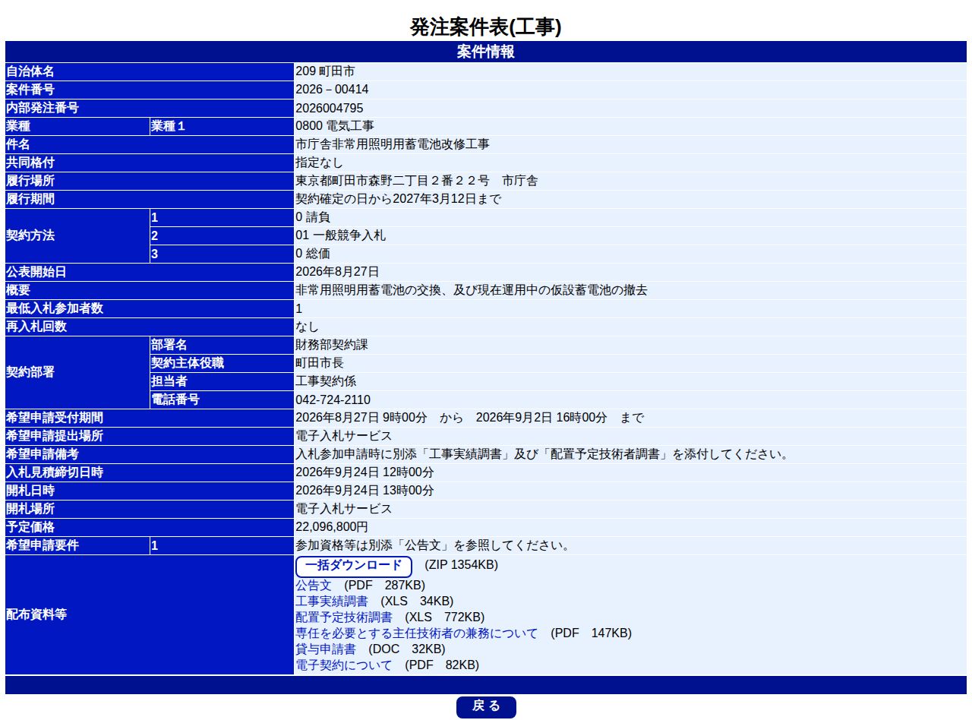The height and width of the screenshot is (720, 972).
Task: Click the period 契約確定の日から2027年3月12日まで
Action: [399, 199]
